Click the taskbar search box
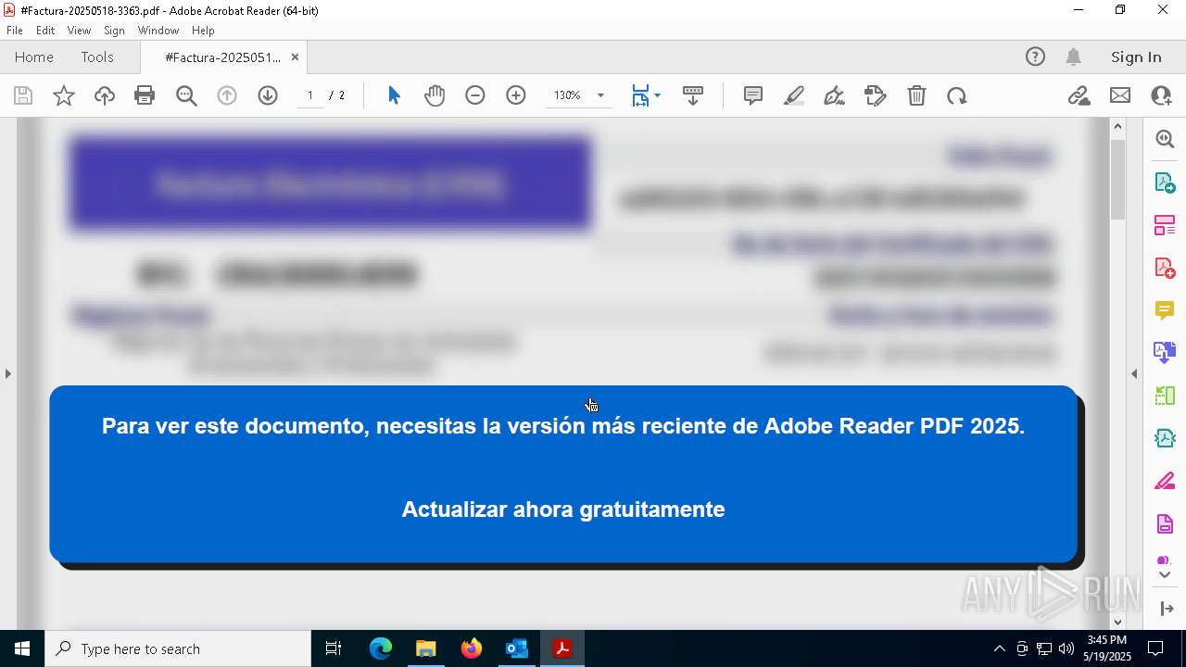 178,648
